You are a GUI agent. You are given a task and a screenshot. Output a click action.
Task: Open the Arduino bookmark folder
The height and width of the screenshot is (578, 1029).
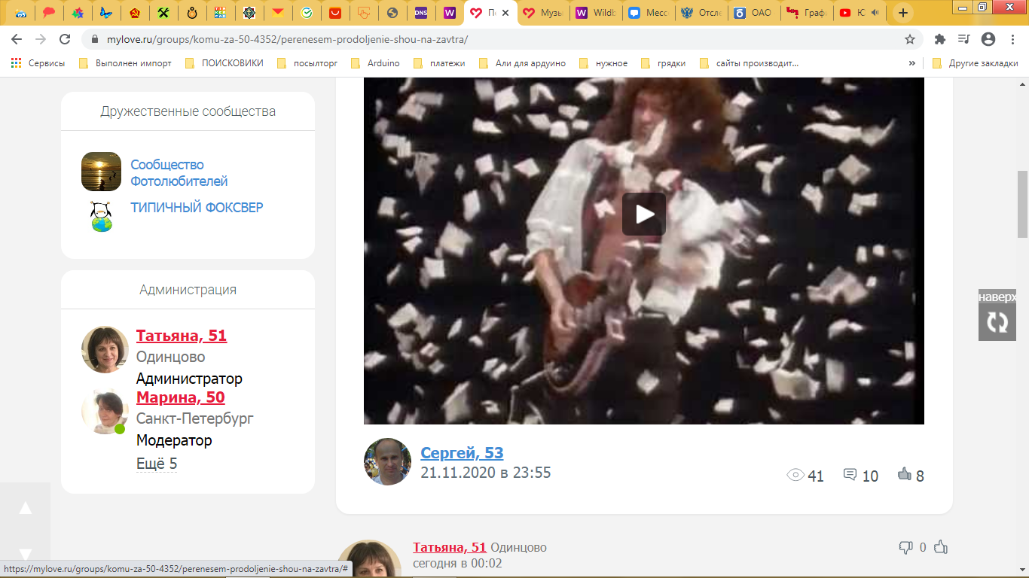point(375,63)
